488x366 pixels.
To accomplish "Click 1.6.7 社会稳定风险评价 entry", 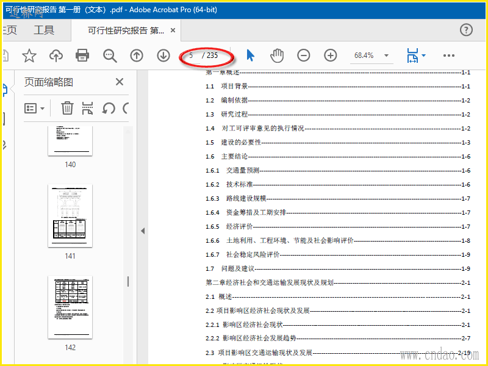I will pos(338,254).
